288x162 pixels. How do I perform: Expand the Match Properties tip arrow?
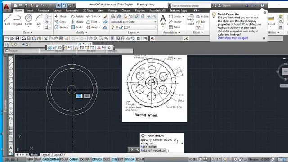point(264,38)
